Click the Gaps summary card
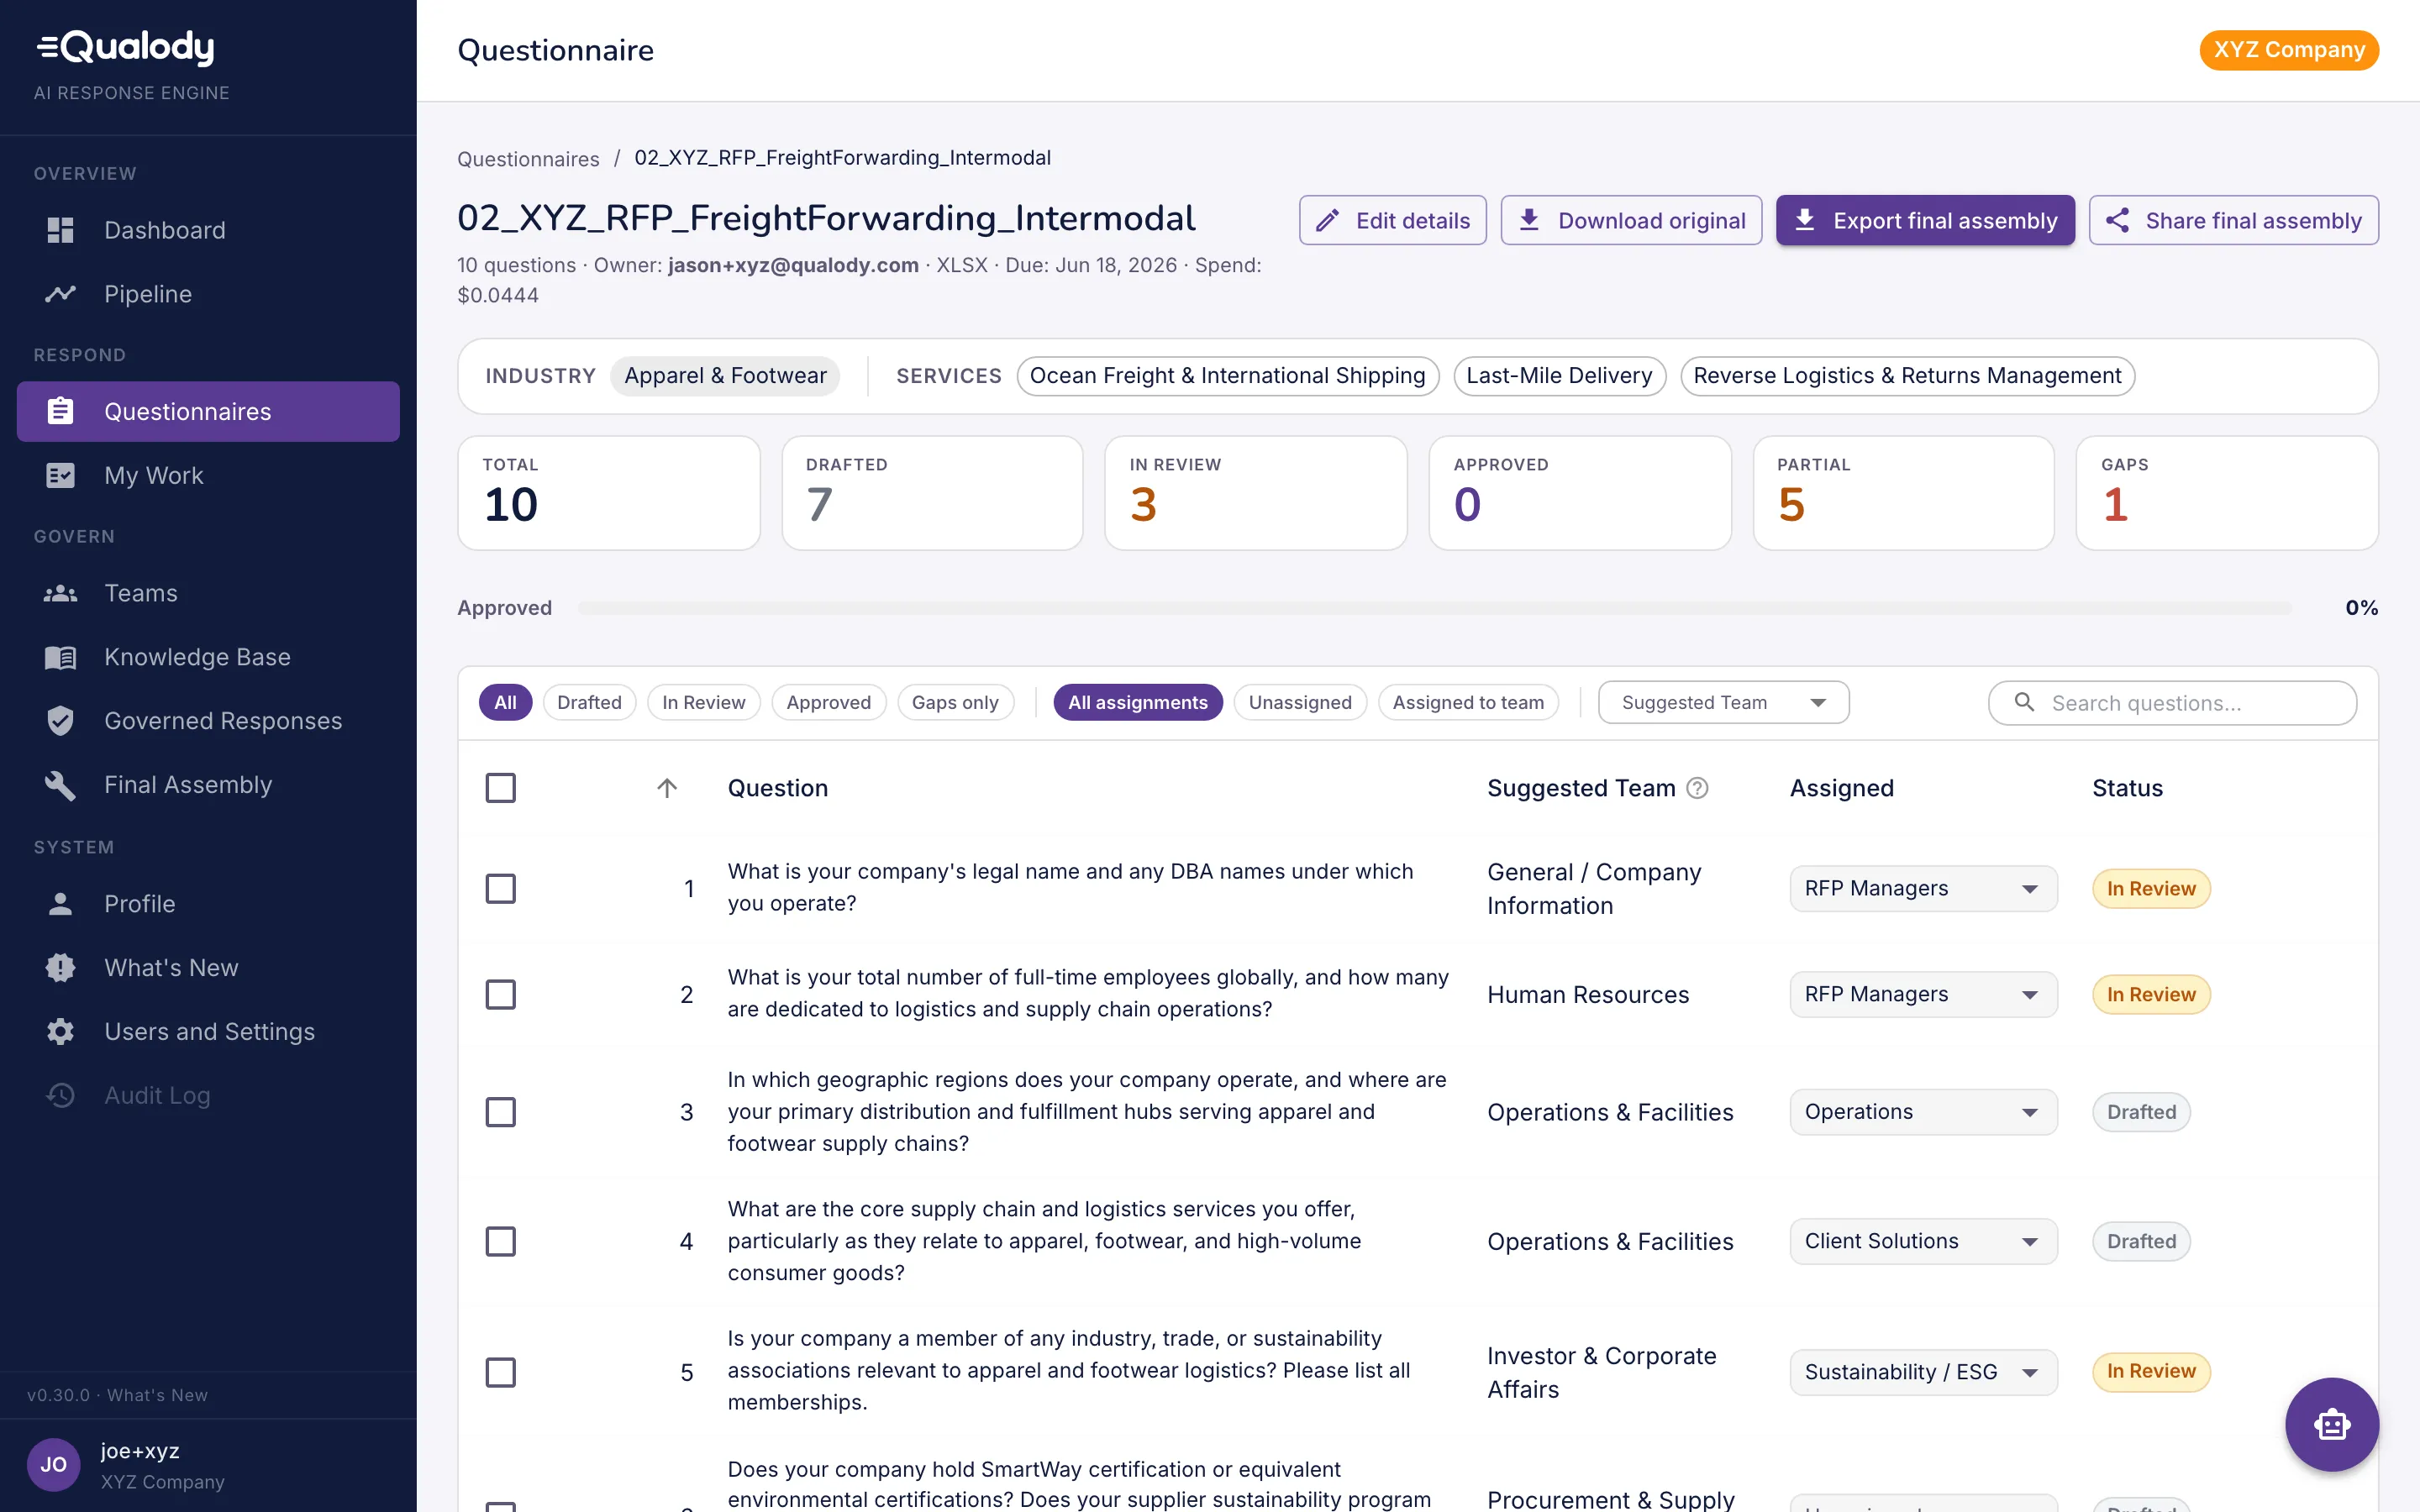2420x1512 pixels. 2227,493
